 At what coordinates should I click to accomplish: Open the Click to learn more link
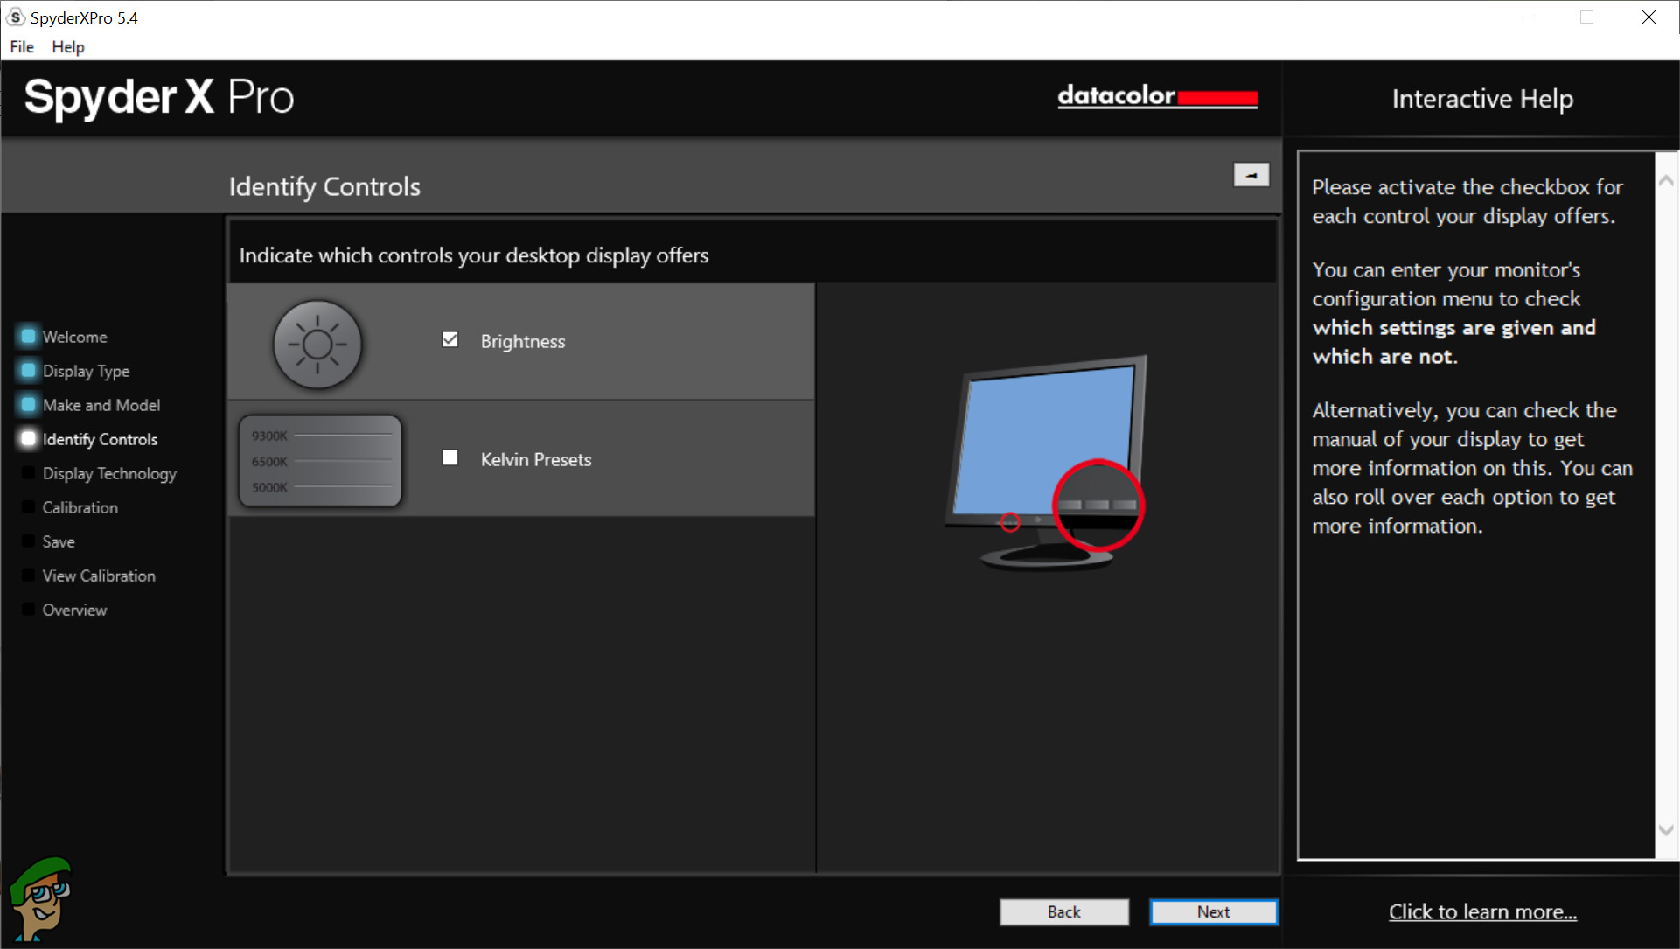(1482, 911)
